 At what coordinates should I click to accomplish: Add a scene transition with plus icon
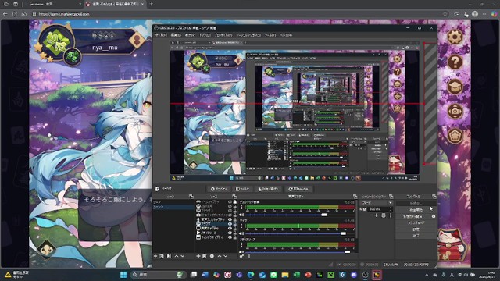[x=377, y=215]
